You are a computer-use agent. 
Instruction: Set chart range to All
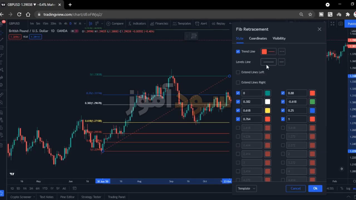tap(64, 188)
